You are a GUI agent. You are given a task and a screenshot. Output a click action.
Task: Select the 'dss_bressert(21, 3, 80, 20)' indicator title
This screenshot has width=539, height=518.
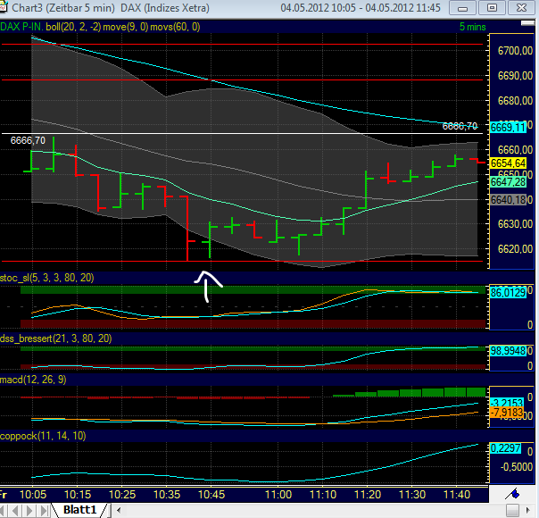point(55,338)
